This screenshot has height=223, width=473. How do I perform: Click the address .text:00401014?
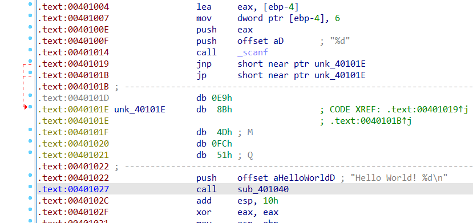pyautogui.click(x=73, y=52)
